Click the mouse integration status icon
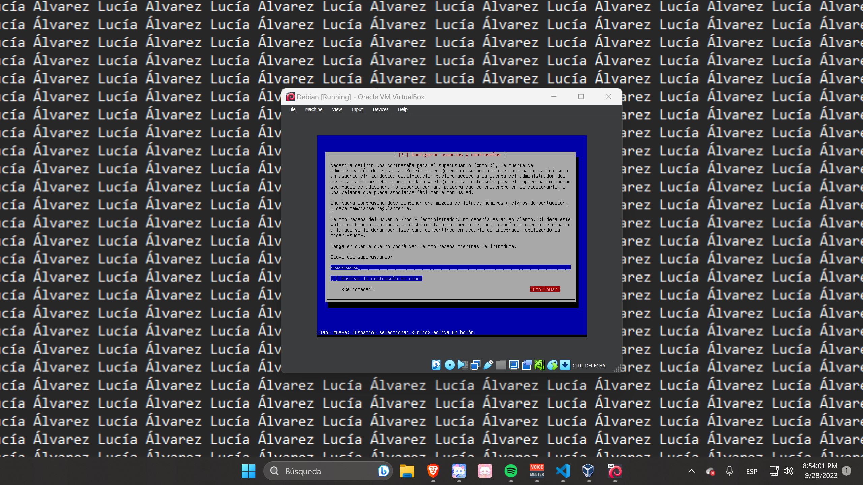This screenshot has height=485, width=863. tap(553, 365)
